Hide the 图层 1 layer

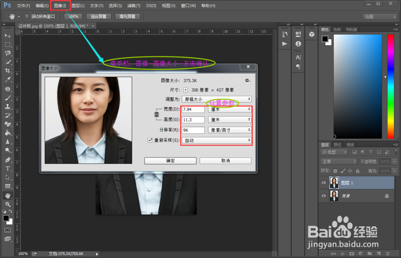pos(324,183)
